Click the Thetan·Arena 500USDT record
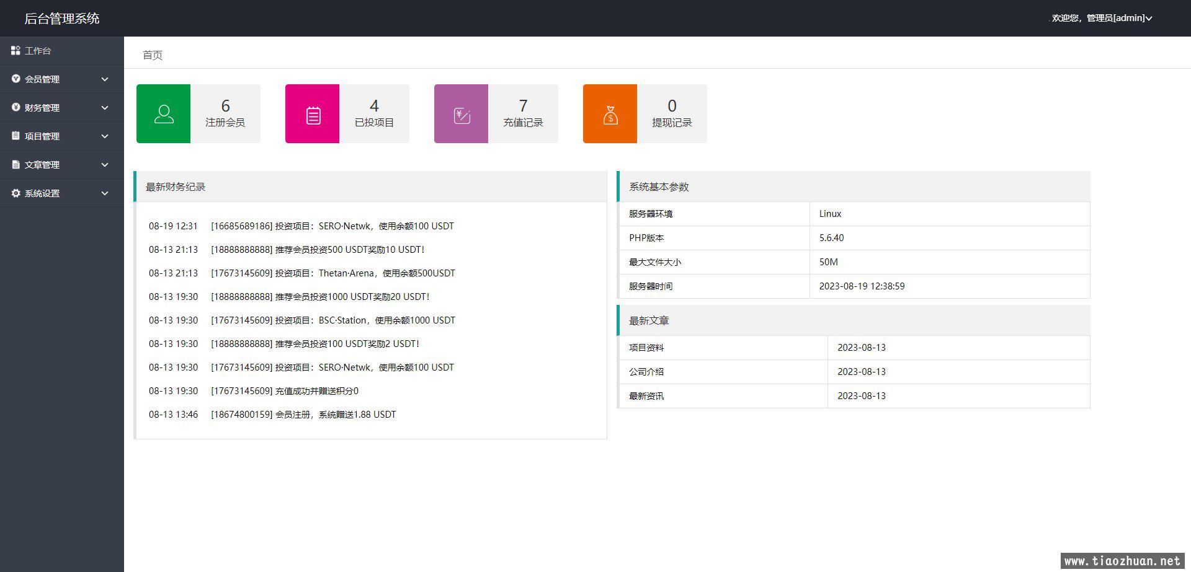Image resolution: width=1191 pixels, height=572 pixels. [x=302, y=273]
